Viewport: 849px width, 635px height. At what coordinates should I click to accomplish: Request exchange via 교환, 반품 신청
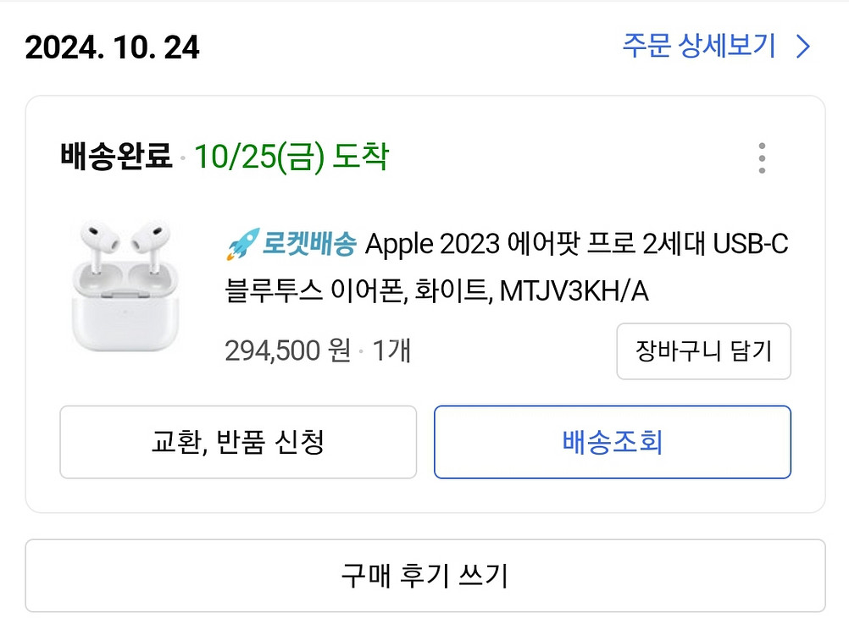tap(238, 442)
